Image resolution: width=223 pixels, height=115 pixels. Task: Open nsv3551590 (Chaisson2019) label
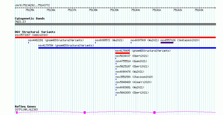click(x=134, y=77)
